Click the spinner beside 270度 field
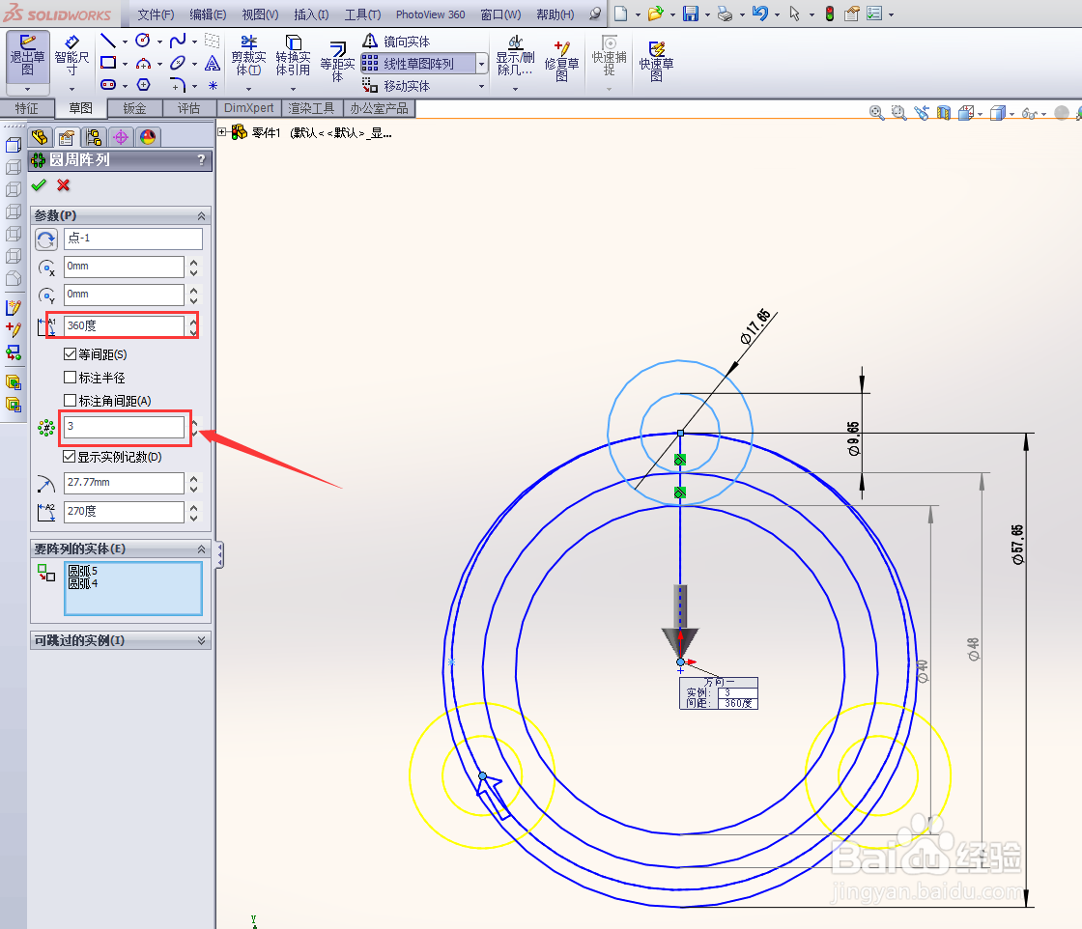The image size is (1082, 929). [194, 512]
